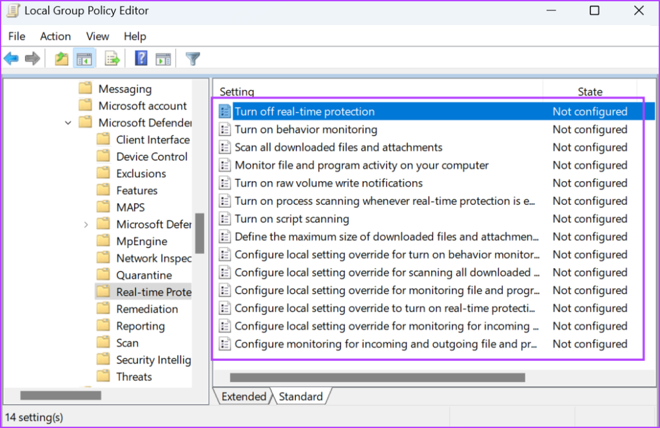Click the Forward arrow toolbar icon
The width and height of the screenshot is (660, 428).
click(32, 59)
